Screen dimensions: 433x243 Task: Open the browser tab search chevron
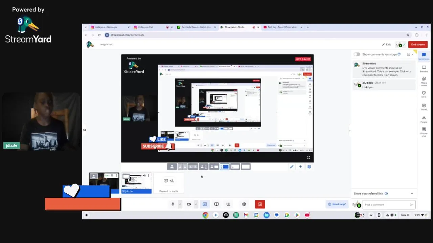tap(86, 27)
